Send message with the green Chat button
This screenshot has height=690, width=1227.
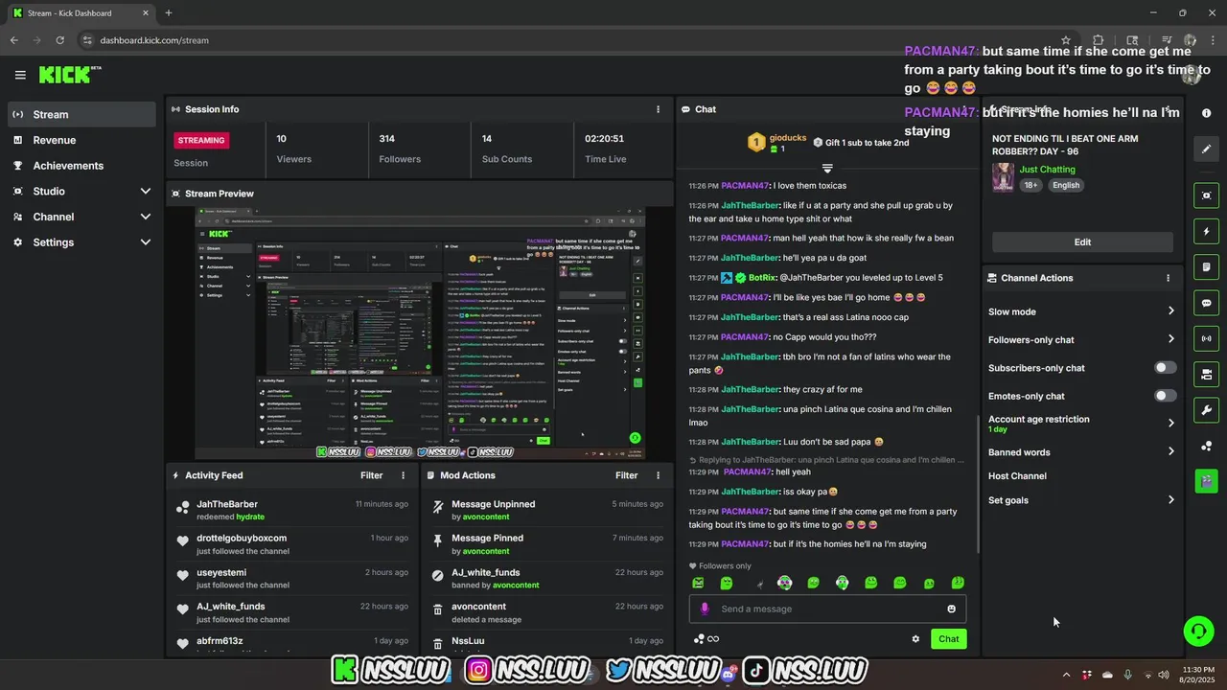948,639
